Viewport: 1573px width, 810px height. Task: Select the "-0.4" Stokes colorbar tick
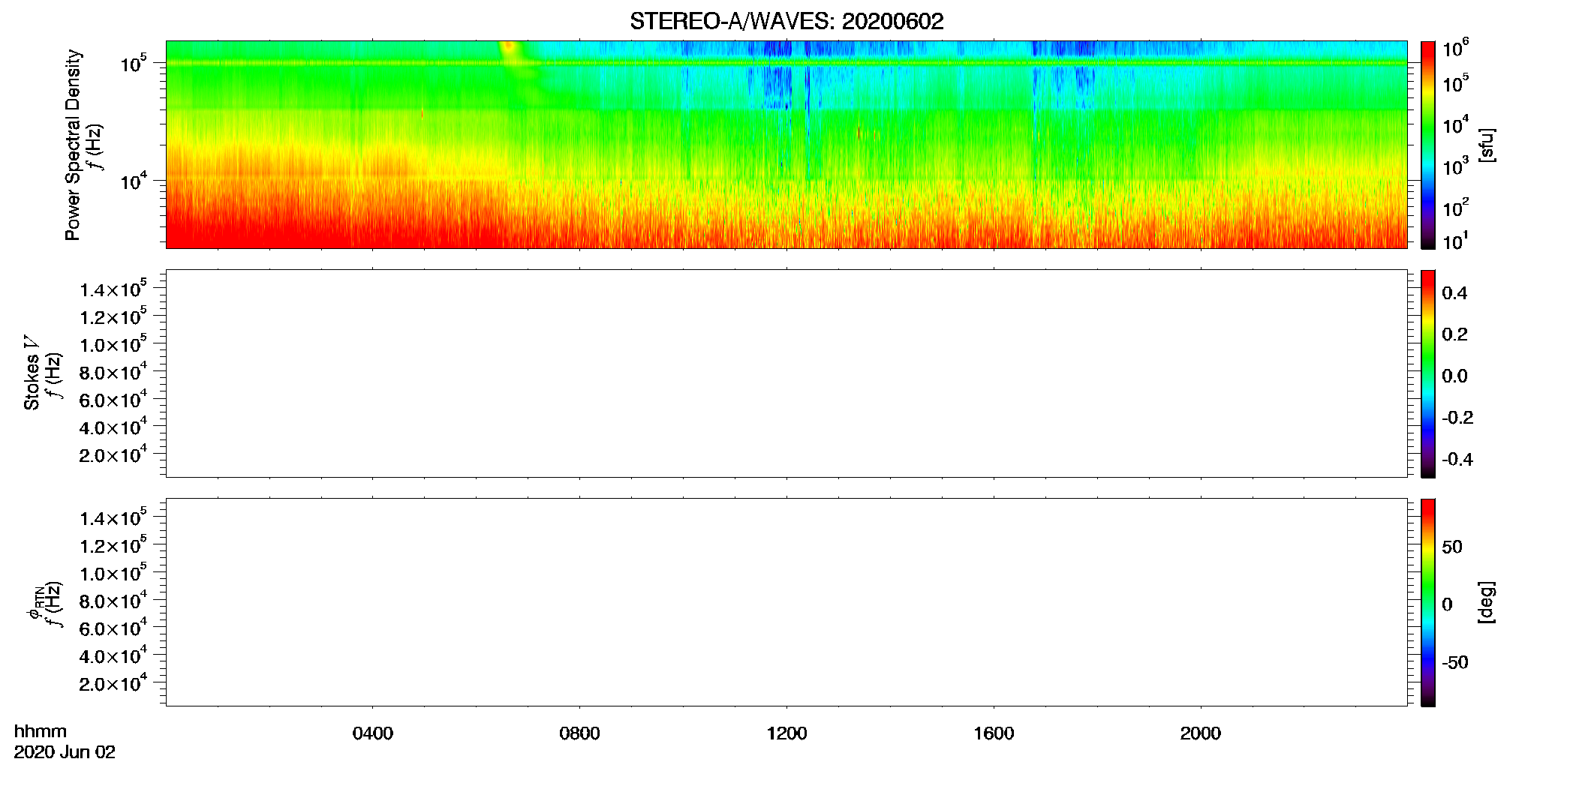(1457, 460)
